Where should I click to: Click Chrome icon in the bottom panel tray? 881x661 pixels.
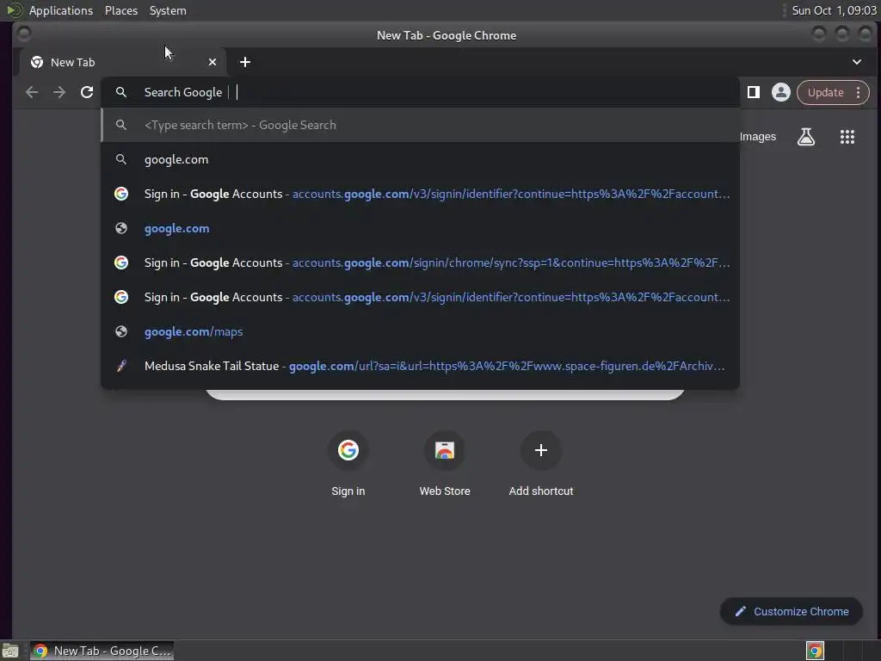[815, 651]
